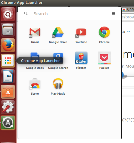The image size is (134, 143).
Task: Click the Google Docs label
Action: pos(35,68)
